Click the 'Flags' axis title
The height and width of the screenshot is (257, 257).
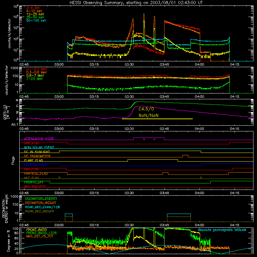(x=13, y=160)
